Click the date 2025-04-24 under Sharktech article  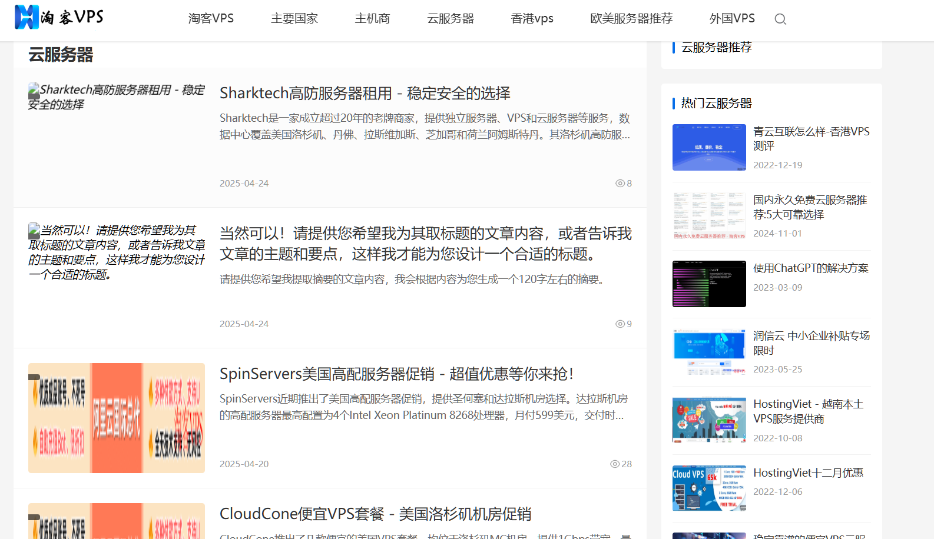coord(244,183)
